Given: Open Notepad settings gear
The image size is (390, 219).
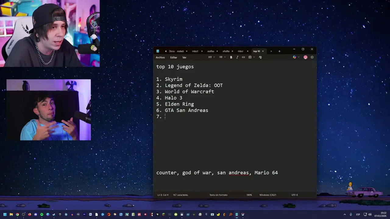Looking at the screenshot, I should click(312, 57).
